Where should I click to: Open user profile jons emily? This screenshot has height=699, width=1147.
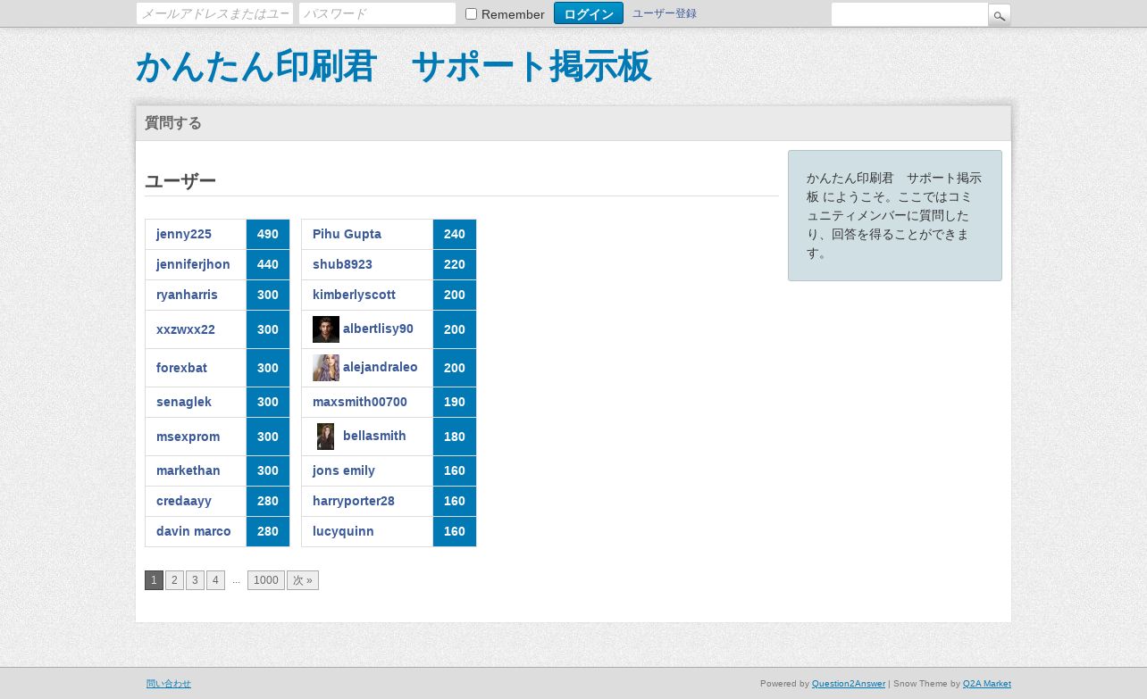point(344,470)
